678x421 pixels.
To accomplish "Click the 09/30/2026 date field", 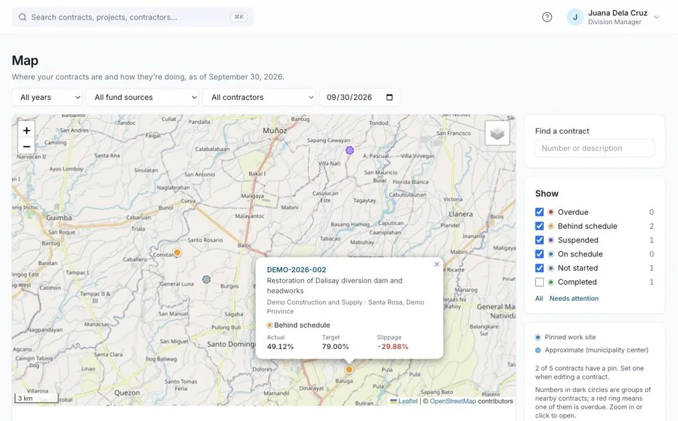I will (x=360, y=97).
